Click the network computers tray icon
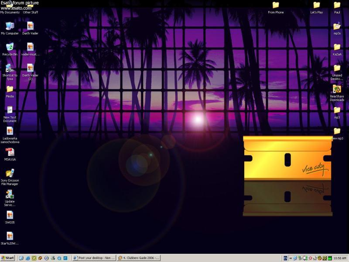The width and height of the screenshot is (349, 262). coord(295,258)
